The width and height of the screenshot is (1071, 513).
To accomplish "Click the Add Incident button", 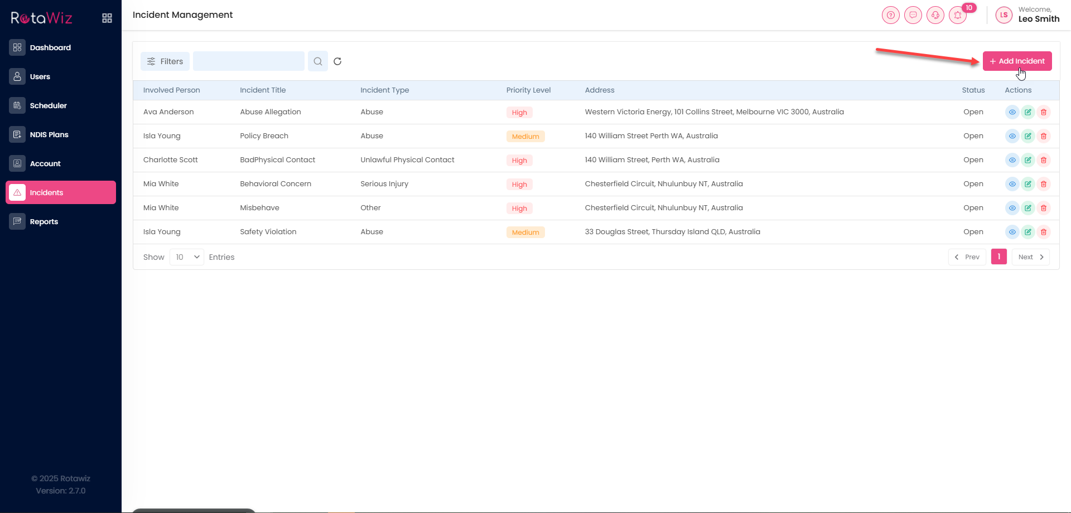I will (1017, 61).
